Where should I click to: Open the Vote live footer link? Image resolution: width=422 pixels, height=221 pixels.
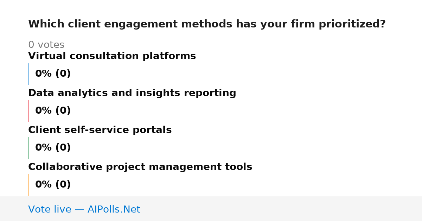[84, 210]
